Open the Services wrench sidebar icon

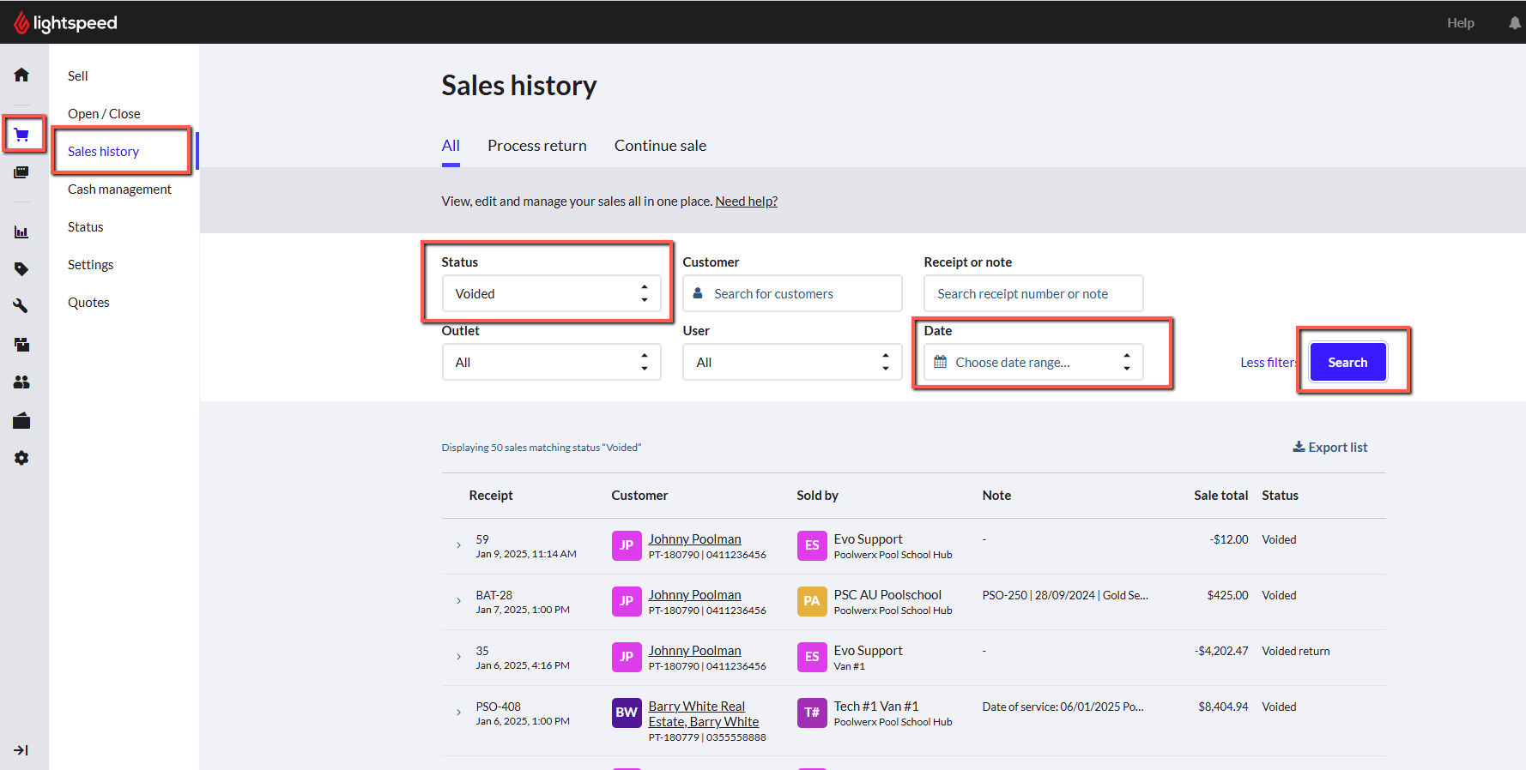point(21,306)
